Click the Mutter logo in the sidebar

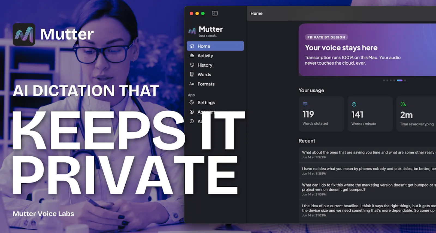pos(192,31)
